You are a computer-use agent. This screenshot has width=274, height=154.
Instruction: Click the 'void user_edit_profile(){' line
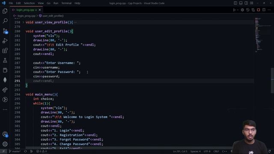[49, 31]
